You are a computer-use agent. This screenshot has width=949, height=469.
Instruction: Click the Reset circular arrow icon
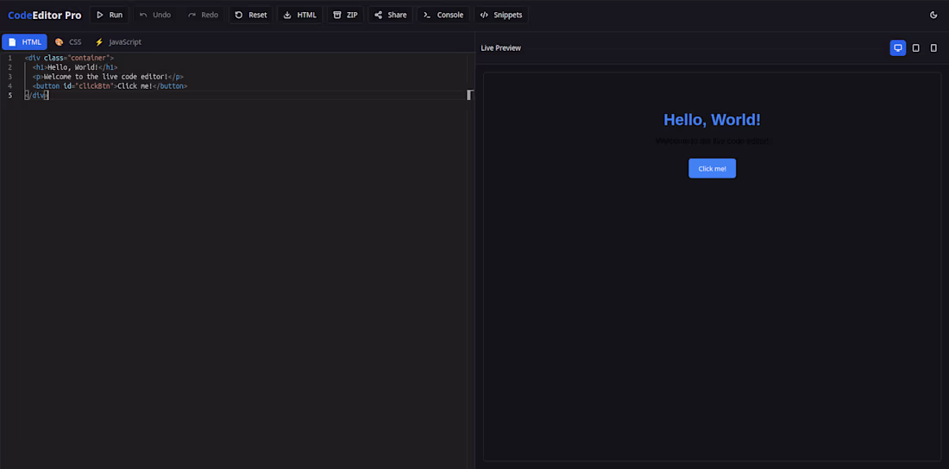(x=239, y=16)
